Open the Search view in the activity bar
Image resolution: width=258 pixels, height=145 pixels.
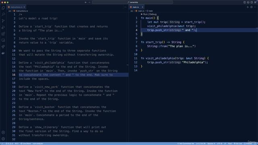pyautogui.click(x=3, y=14)
